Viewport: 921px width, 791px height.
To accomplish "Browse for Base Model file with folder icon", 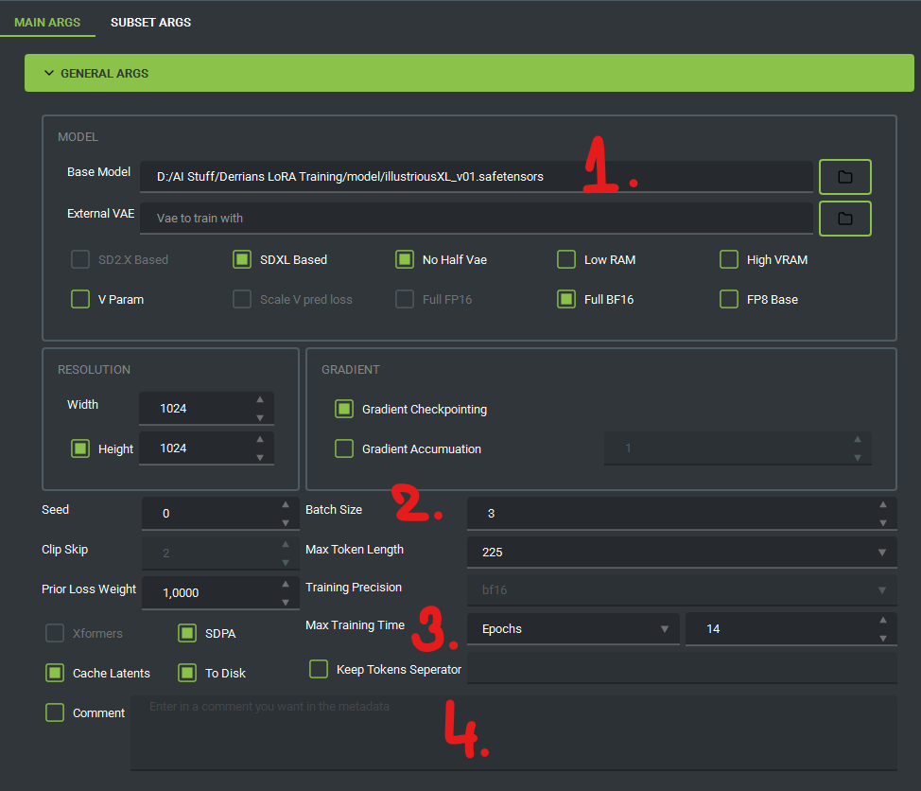I will pos(844,177).
